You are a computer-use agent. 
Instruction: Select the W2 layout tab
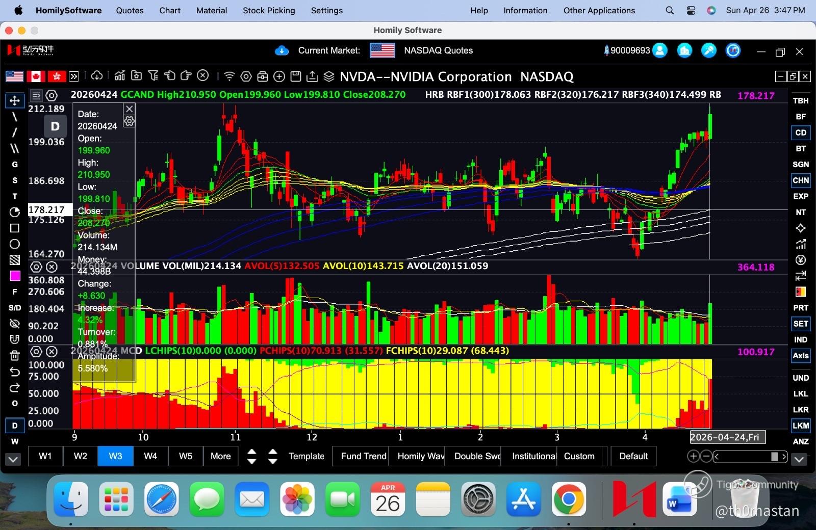pyautogui.click(x=81, y=456)
